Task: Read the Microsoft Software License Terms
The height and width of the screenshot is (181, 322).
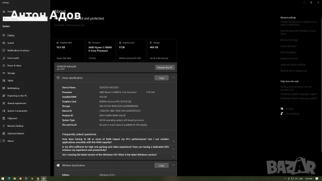Action: [x=298, y=32]
